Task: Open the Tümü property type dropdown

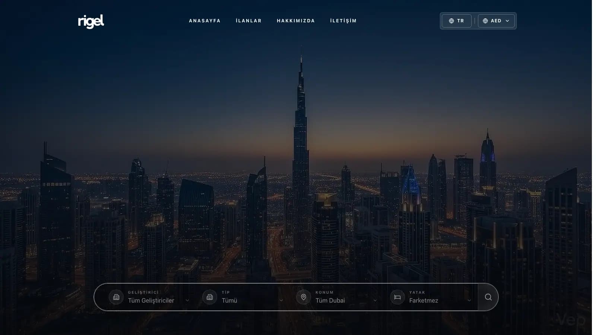Action: (x=253, y=300)
